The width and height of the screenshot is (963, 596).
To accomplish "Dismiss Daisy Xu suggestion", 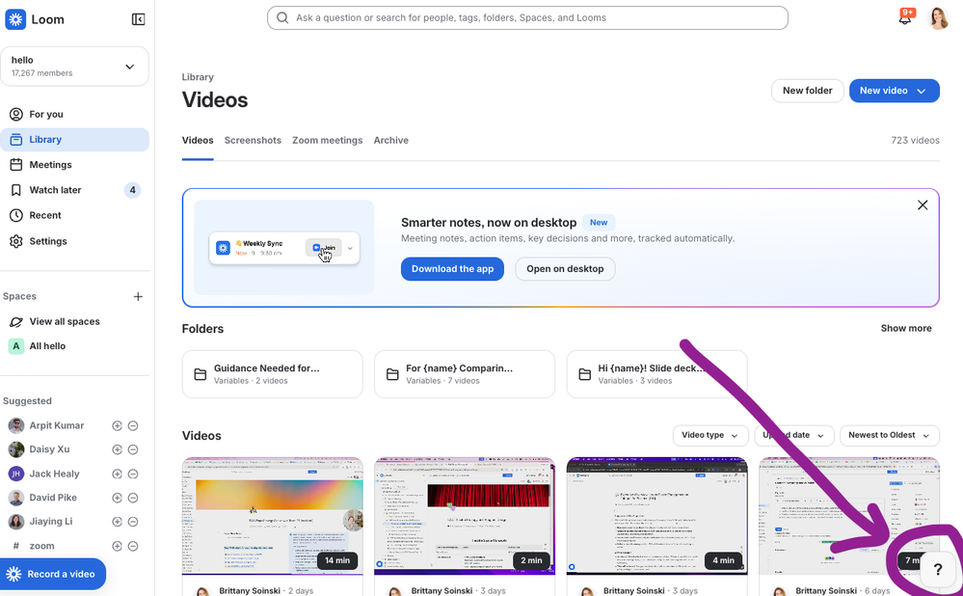I will (x=133, y=449).
